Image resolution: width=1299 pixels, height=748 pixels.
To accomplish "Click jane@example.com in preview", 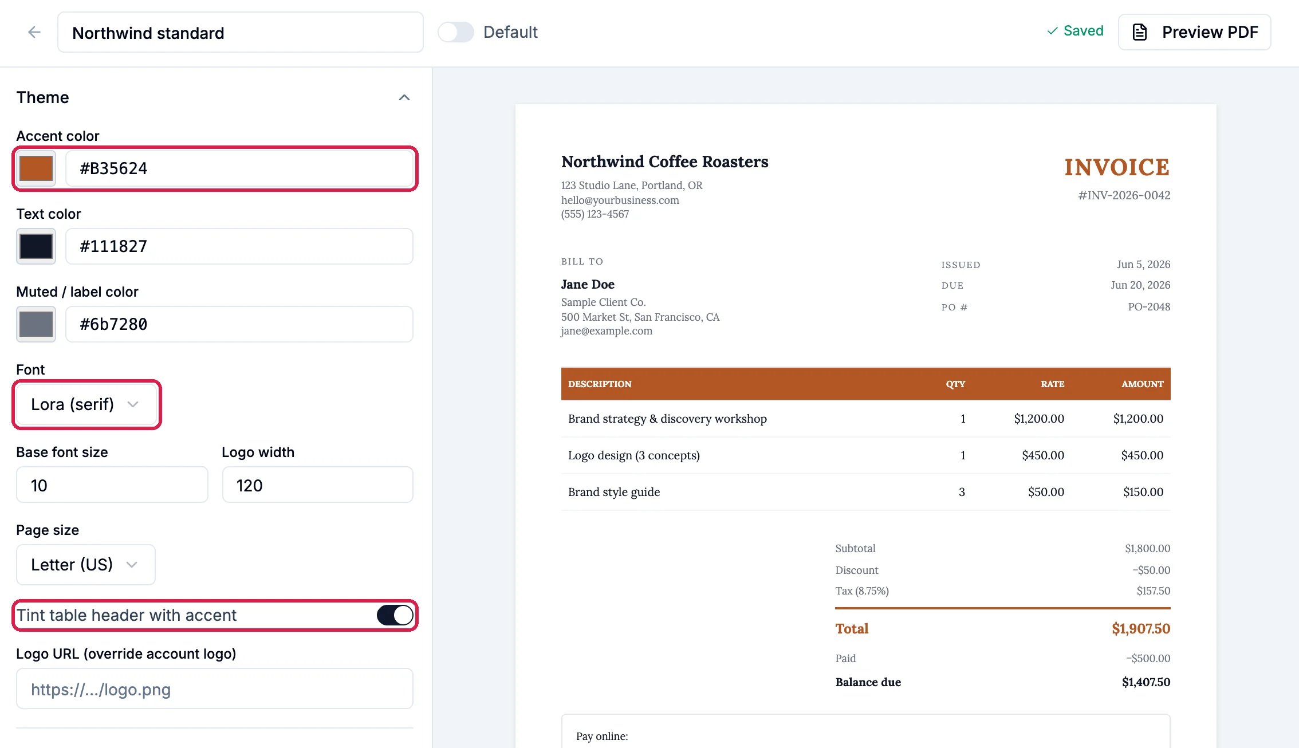I will point(607,330).
